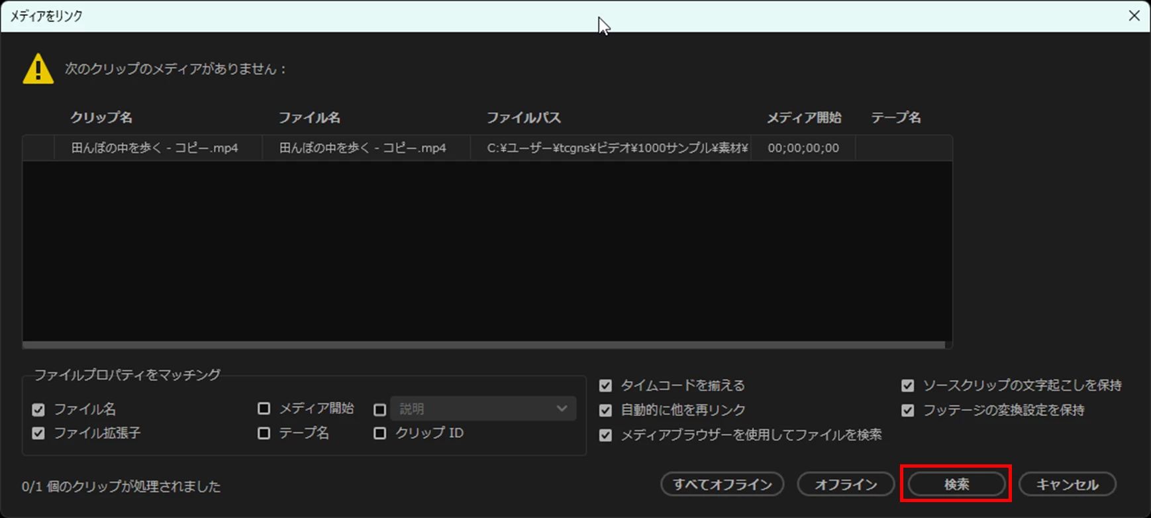Click the メディア開始 column header
The height and width of the screenshot is (518, 1151).
[804, 118]
